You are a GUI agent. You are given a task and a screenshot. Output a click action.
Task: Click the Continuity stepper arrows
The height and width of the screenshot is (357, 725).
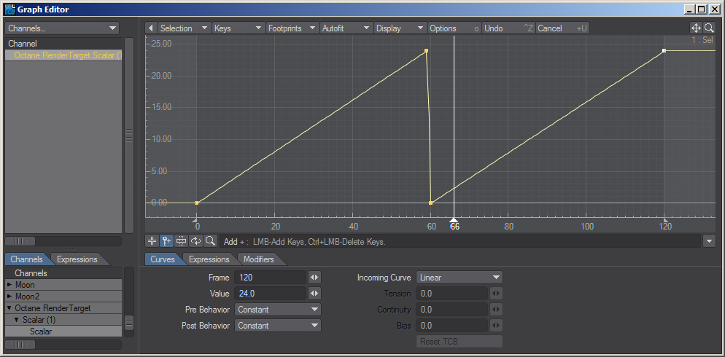[496, 310]
